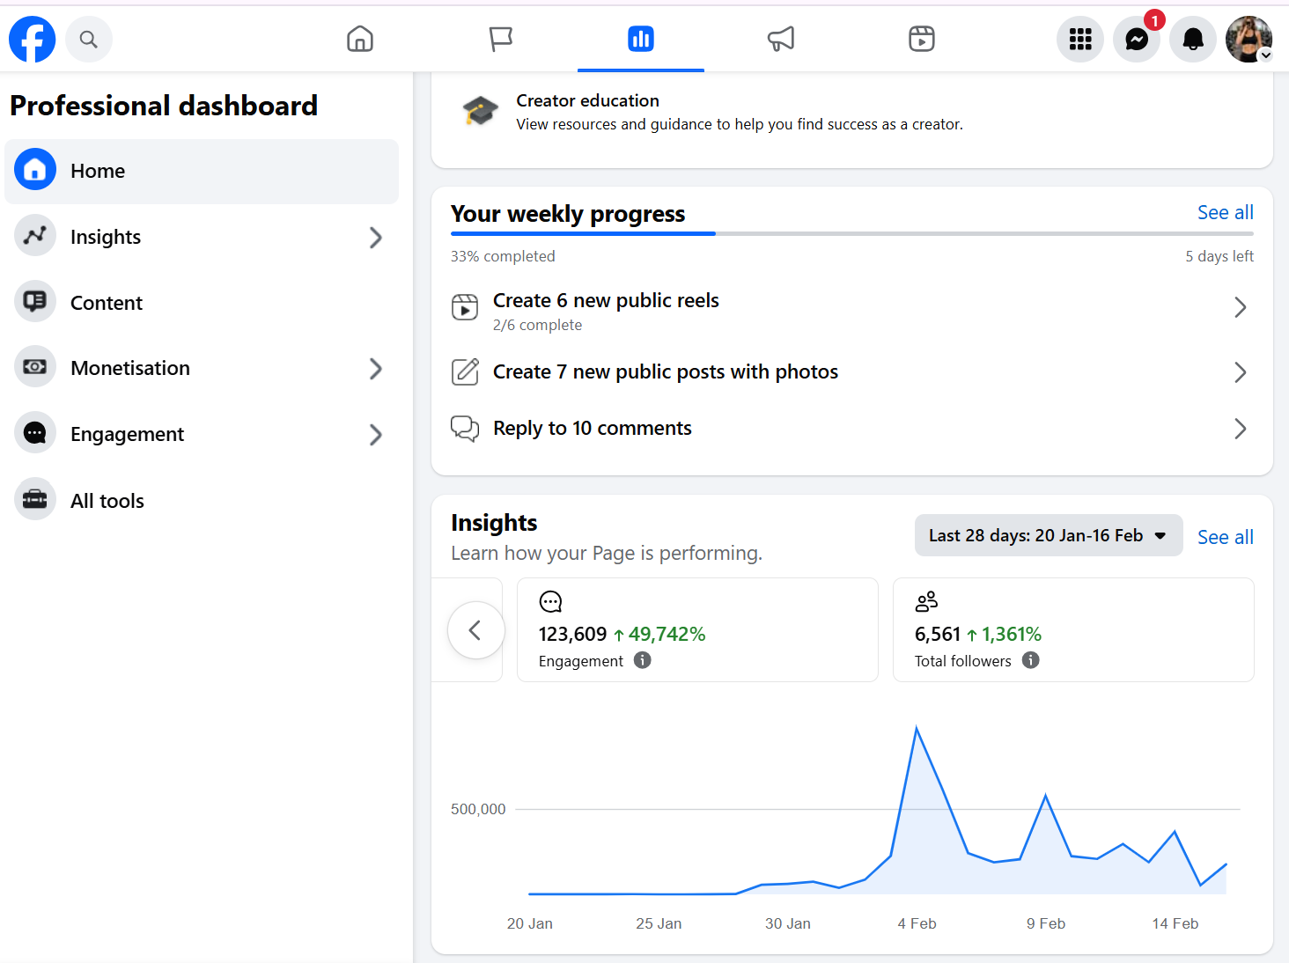Click See all for weekly progress
Viewport: 1289px width, 963px height.
click(x=1225, y=212)
